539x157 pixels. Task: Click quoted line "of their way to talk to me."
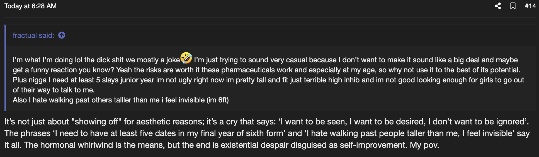[x=54, y=90]
